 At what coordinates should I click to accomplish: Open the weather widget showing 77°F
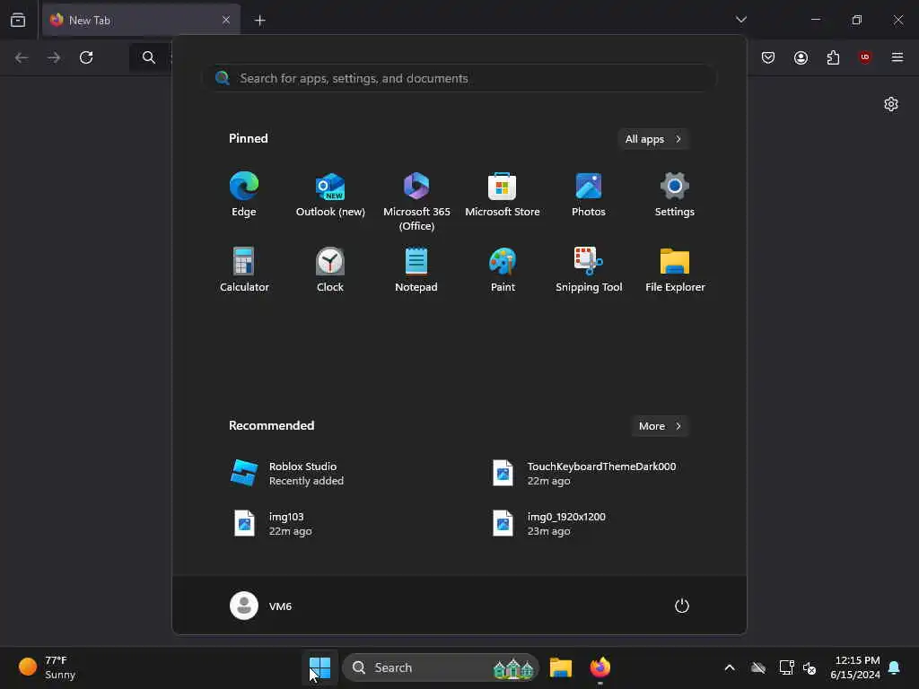coord(48,667)
